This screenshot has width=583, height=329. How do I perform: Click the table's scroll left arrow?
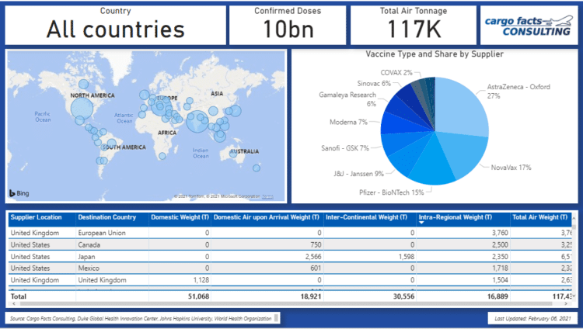[x=14, y=303]
